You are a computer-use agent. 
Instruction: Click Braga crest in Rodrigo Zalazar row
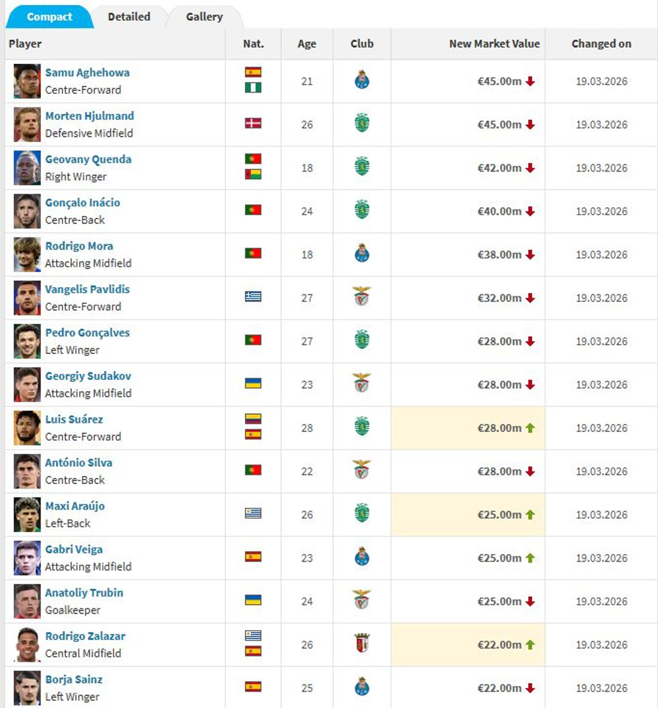pos(362,644)
